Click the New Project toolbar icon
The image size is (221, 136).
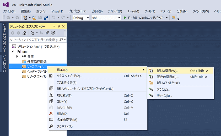point(25,18)
